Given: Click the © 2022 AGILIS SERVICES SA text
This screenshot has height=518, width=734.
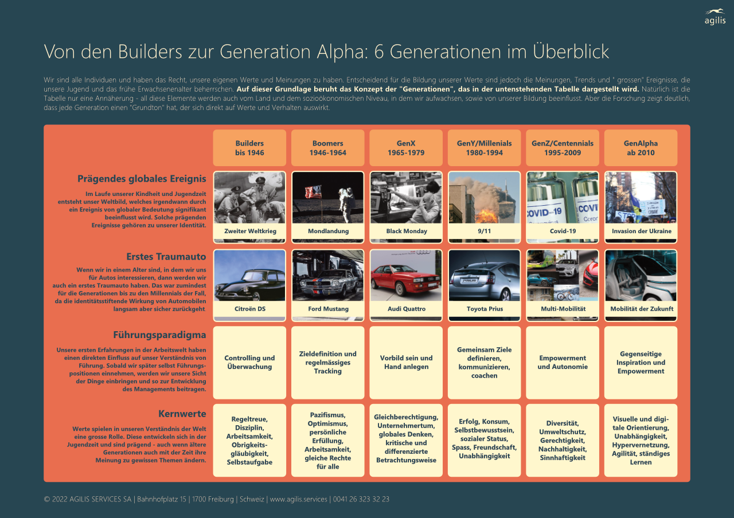Looking at the screenshot, I should 88,499.
